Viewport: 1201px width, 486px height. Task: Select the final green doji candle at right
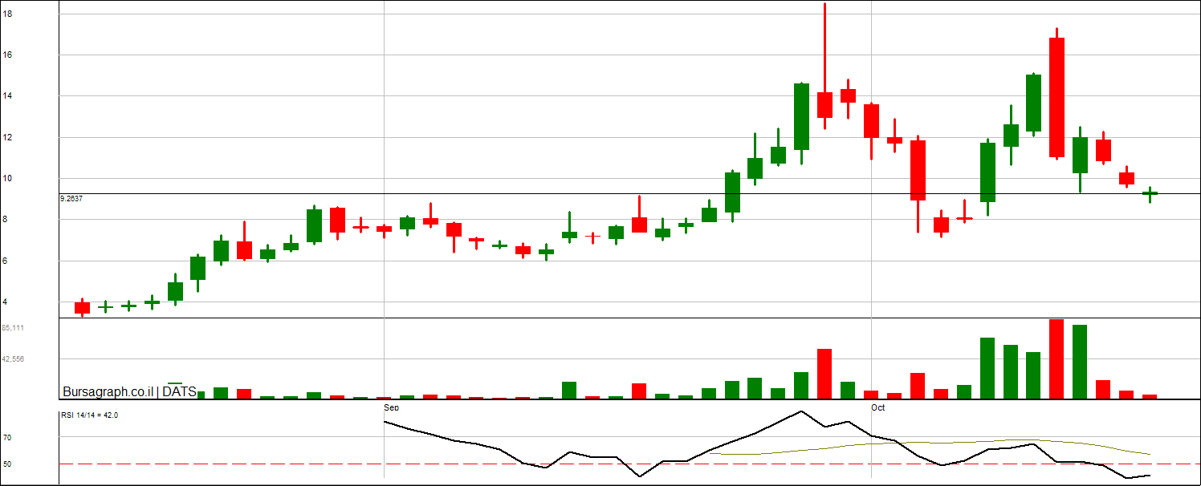point(1150,193)
